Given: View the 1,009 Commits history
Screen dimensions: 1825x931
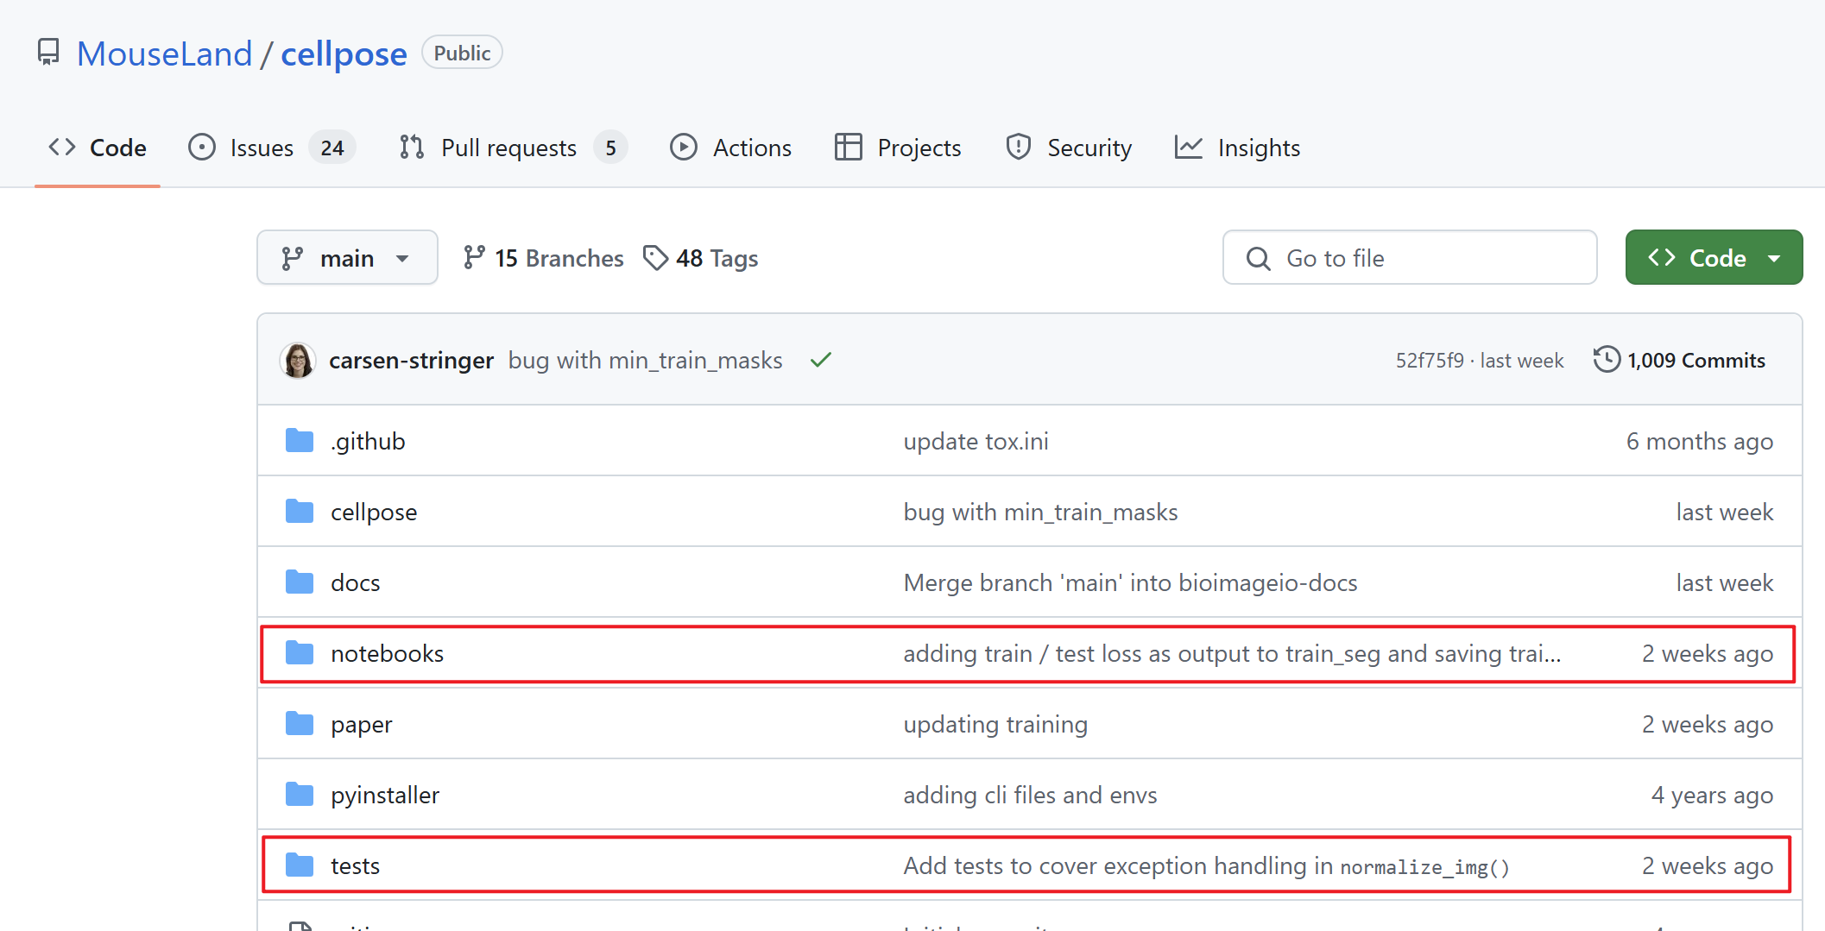Looking at the screenshot, I should [x=1679, y=361].
